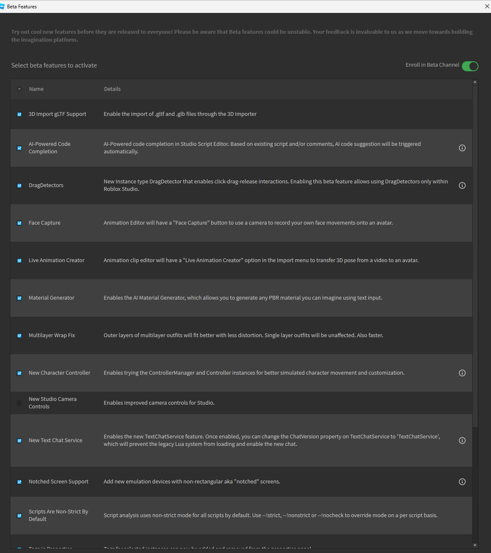
Task: Select the Face Capture feature name
Action: point(45,223)
